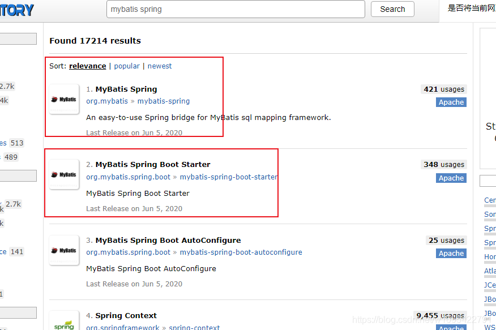Open org.mybatis.spring.boot group link of Boot Starter
Image resolution: width=496 pixels, height=330 pixels.
click(x=128, y=177)
